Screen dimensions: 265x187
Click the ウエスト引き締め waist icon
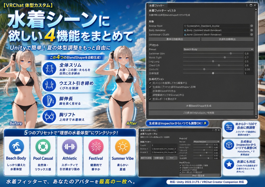49,85
